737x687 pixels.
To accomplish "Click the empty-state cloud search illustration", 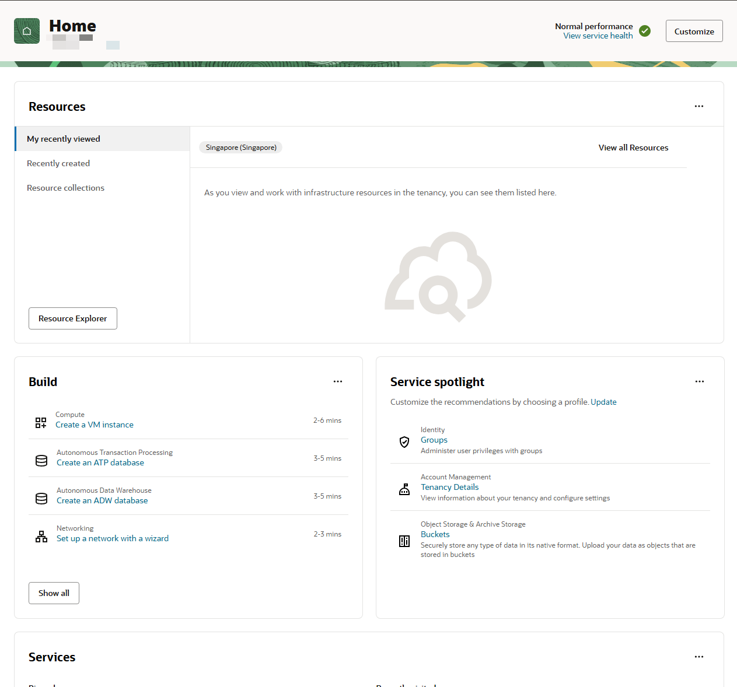I will click(x=438, y=276).
